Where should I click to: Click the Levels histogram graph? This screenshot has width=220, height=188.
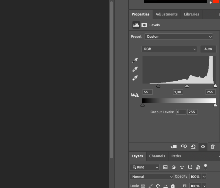179,70
